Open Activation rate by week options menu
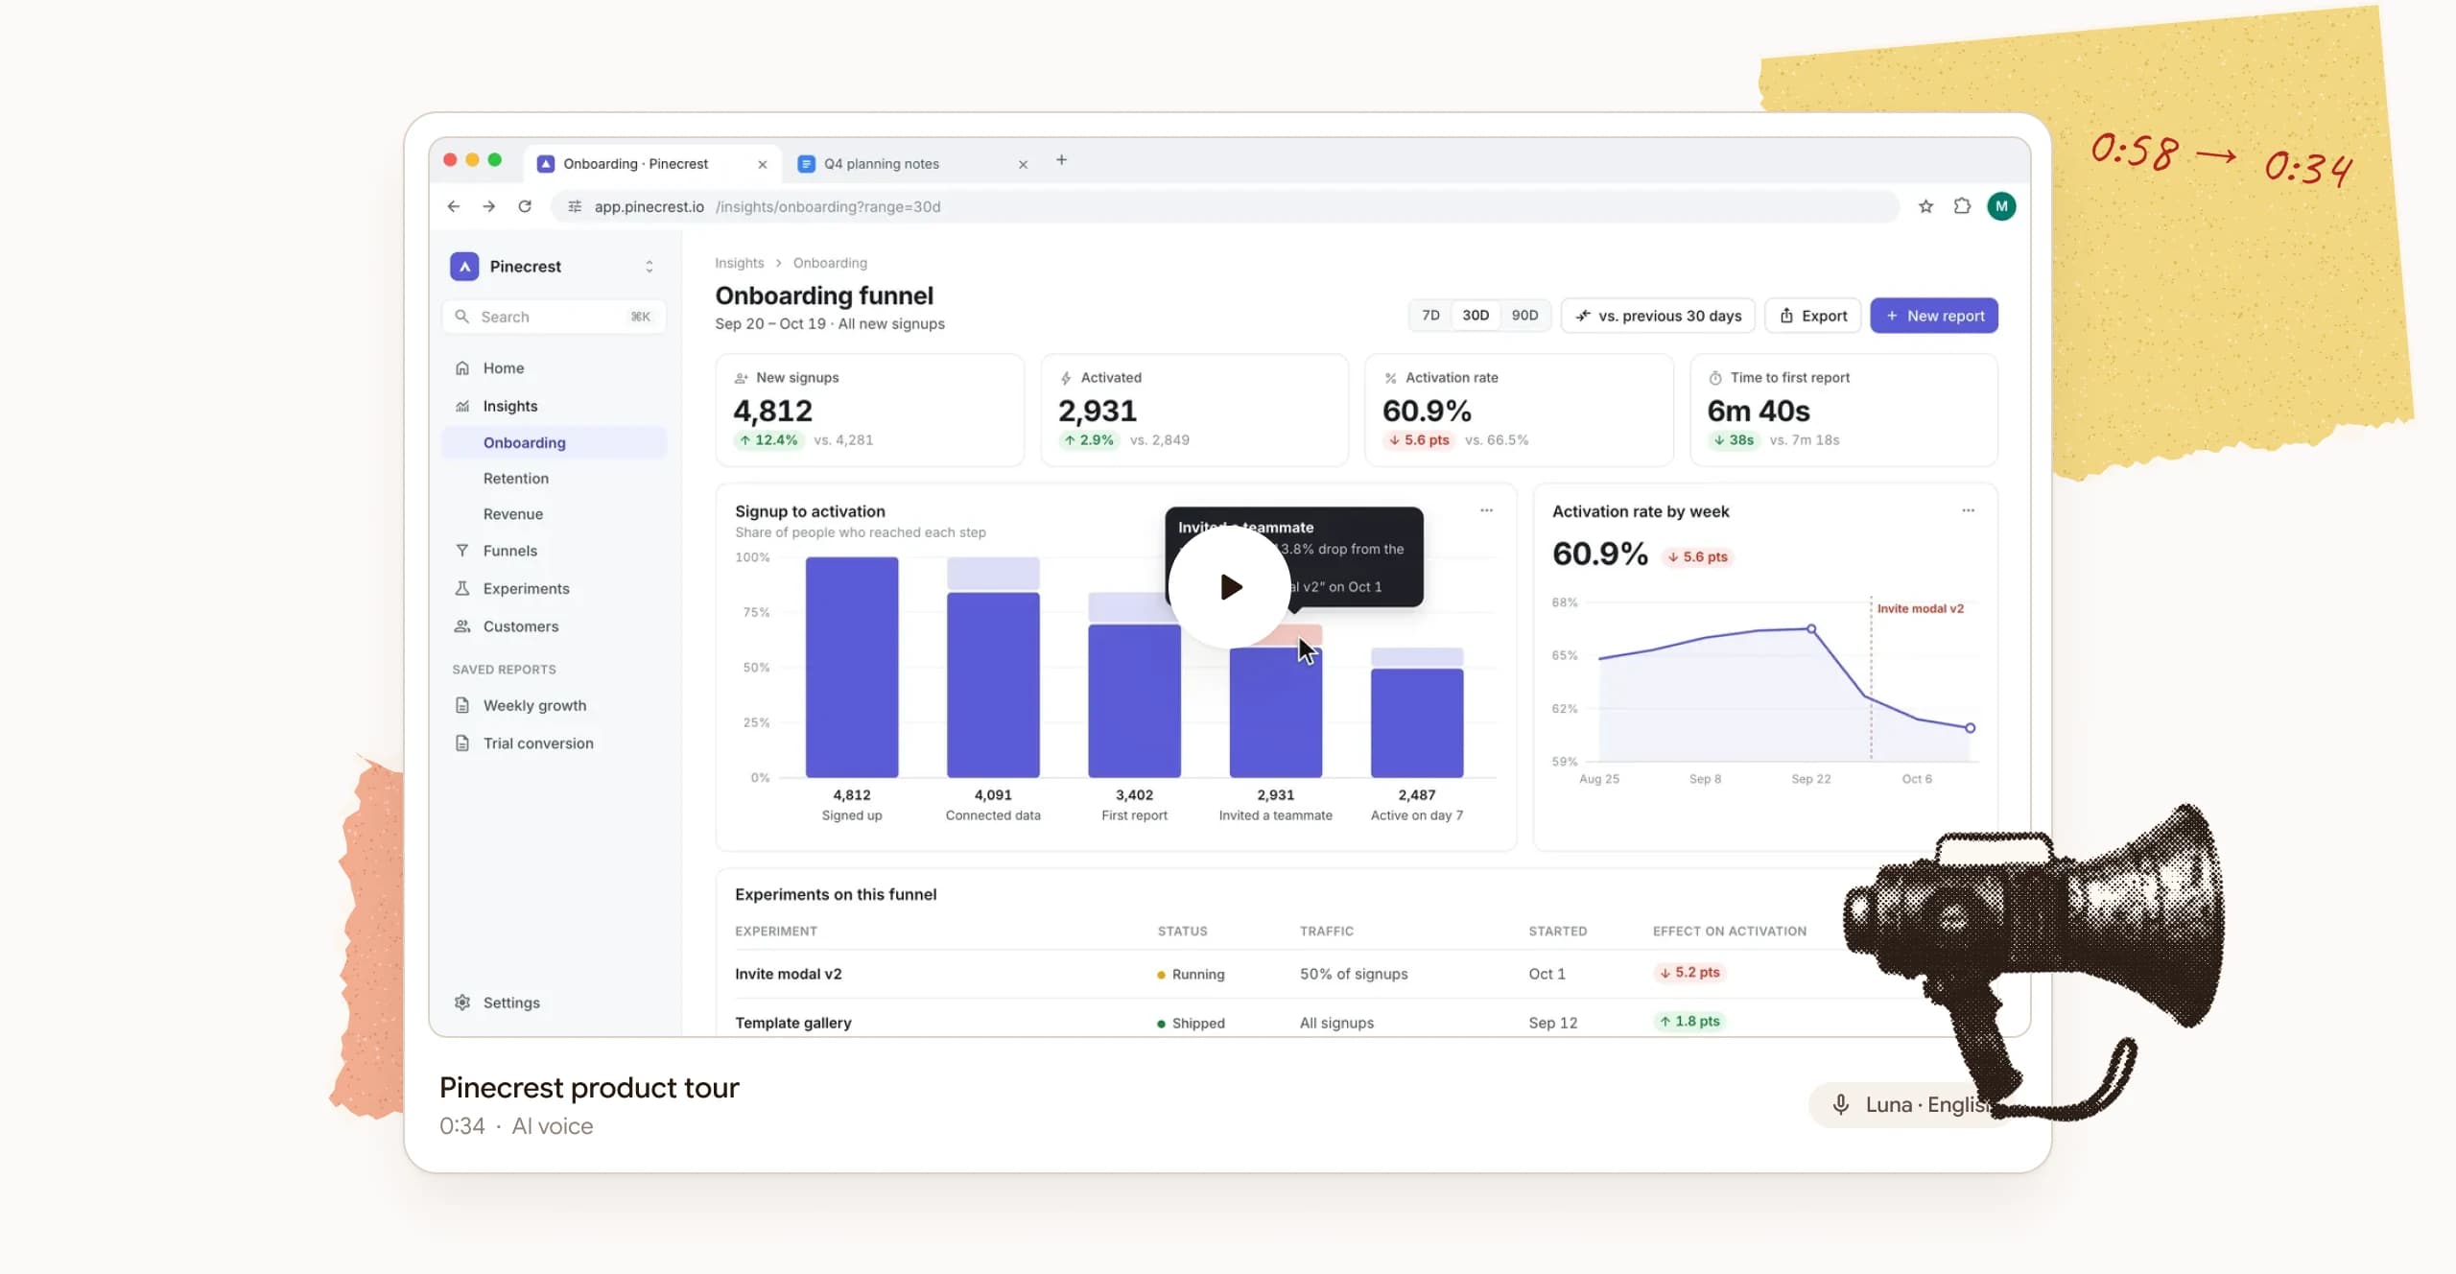This screenshot has height=1274, width=2456. pyautogui.click(x=1968, y=510)
